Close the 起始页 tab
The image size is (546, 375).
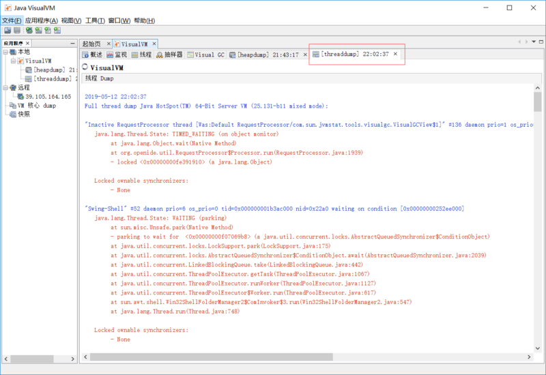[109, 44]
